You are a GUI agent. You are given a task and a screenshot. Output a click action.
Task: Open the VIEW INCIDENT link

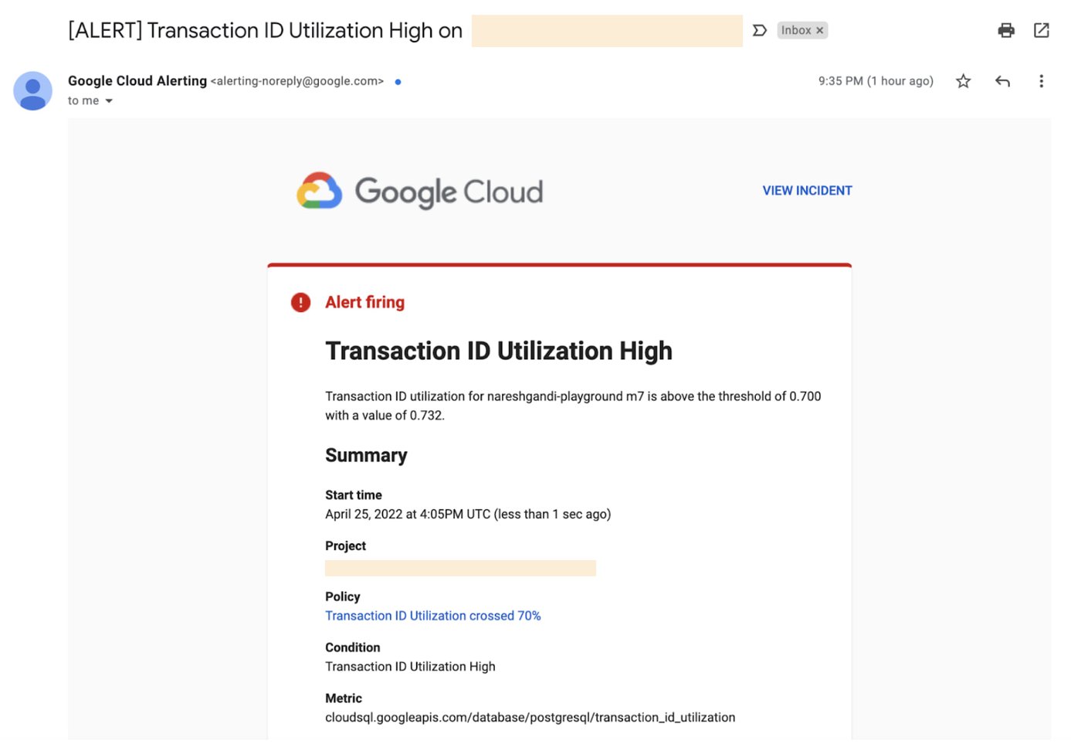[807, 191]
